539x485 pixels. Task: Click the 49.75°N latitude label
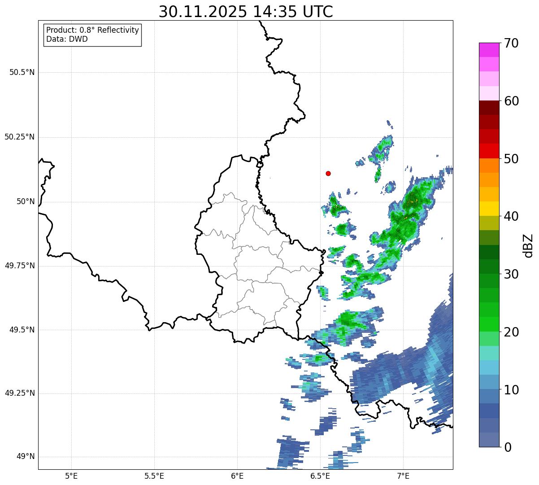click(x=20, y=266)
